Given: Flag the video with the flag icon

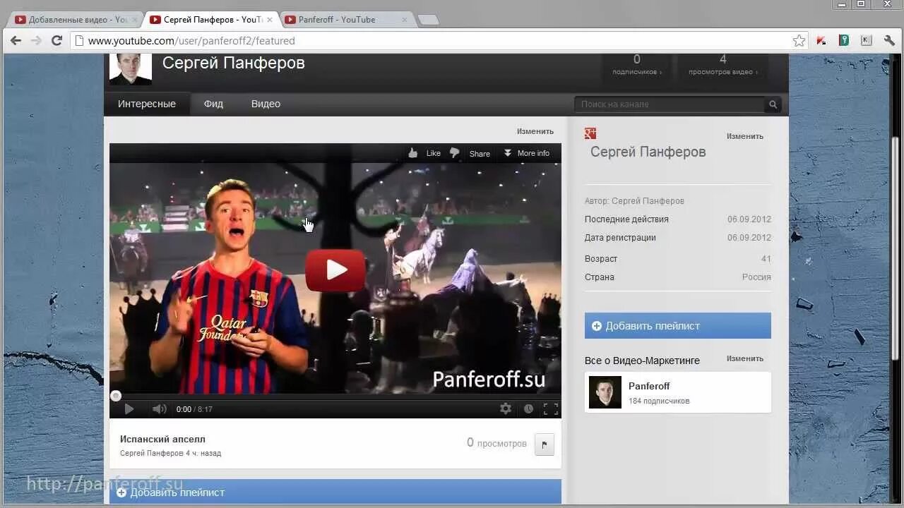Looking at the screenshot, I should [x=545, y=444].
